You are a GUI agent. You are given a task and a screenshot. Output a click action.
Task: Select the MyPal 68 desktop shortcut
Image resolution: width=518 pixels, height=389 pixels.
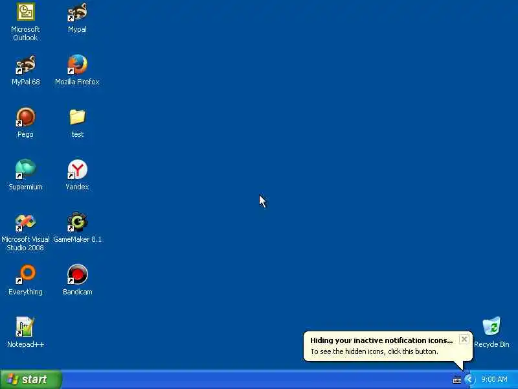tap(25, 64)
